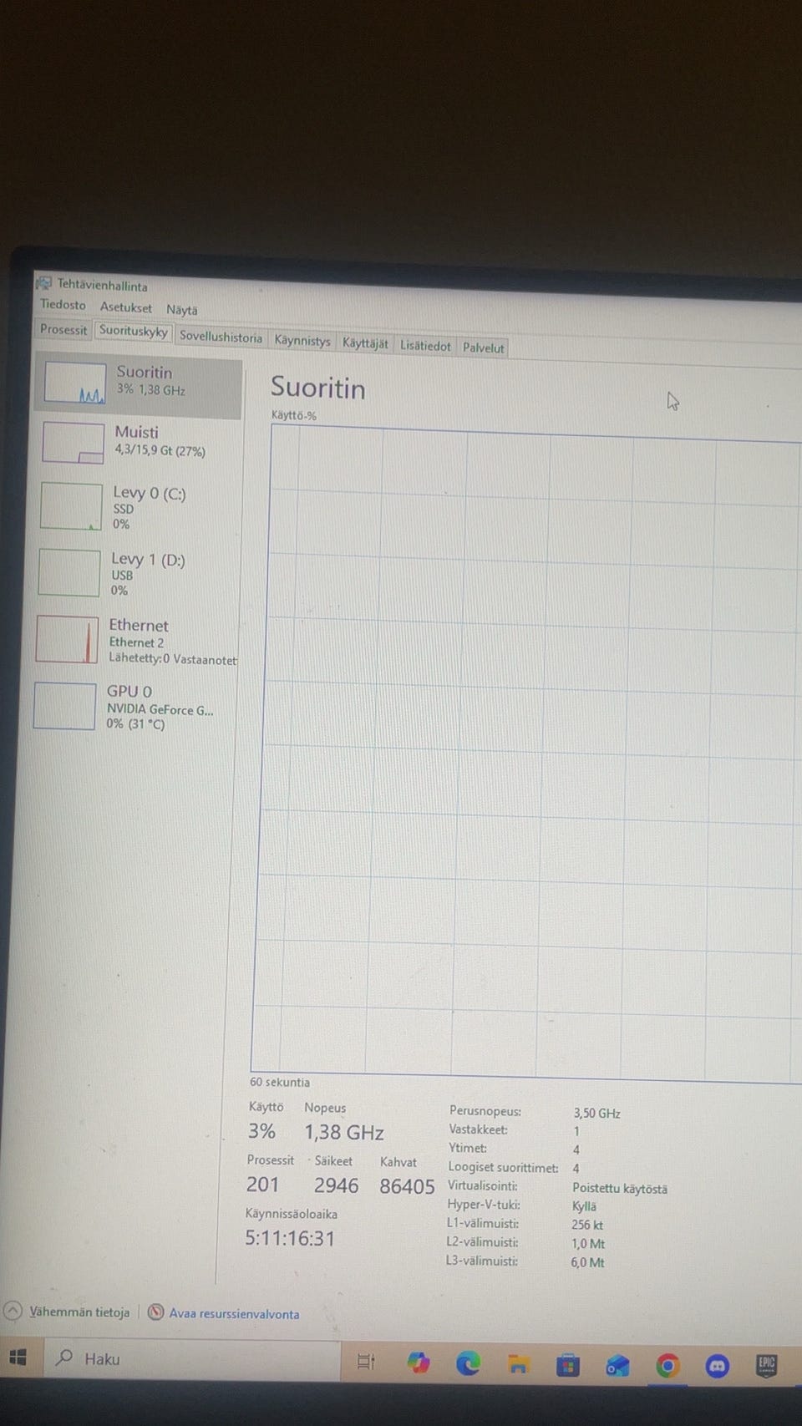Screen dimensions: 802x1426
Task: Switch to the Prosessit tab
Action: 63,329
